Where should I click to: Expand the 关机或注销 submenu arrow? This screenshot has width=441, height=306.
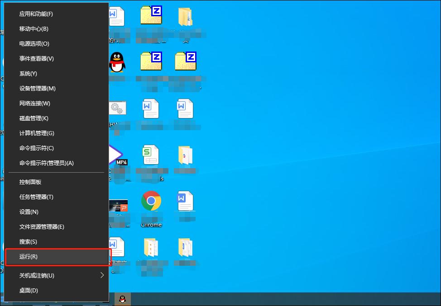102,275
